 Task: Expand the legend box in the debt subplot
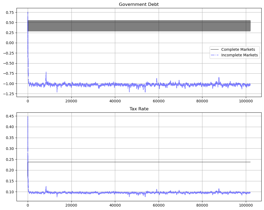click(x=234, y=52)
